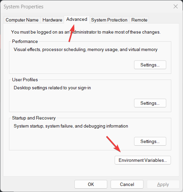This screenshot has height=192, width=183.
Task: Click the 'Visual effects, processor scheduling' description
Action: pos(85,49)
